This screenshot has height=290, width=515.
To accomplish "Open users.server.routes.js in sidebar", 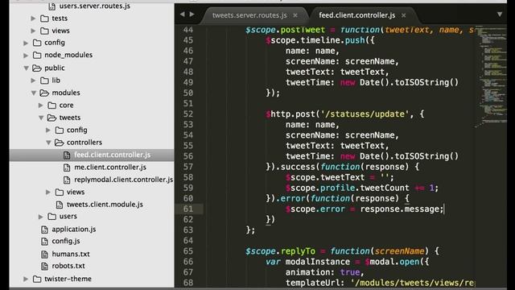I will 95,6.
